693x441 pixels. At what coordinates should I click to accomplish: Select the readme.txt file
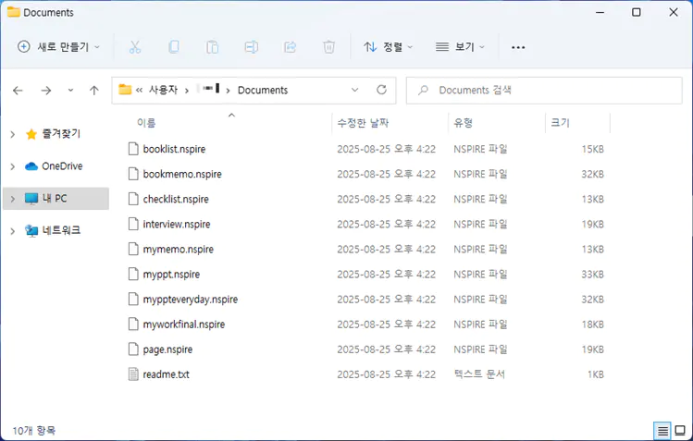166,374
